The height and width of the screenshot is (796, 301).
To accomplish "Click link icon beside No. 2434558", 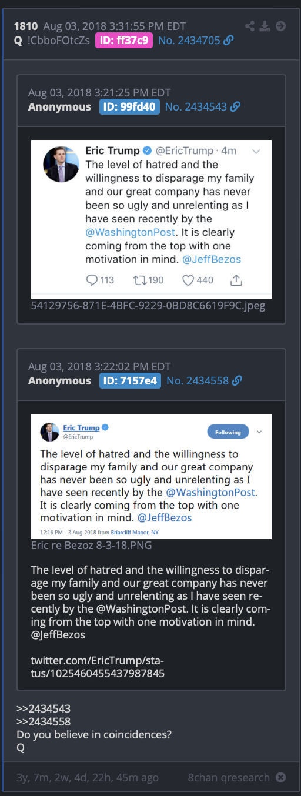I will click(x=237, y=380).
